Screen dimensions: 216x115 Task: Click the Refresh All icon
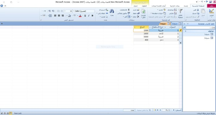pos(143,11)
